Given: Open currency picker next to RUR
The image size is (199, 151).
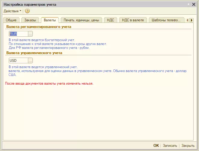Looking at the screenshot, I should tap(30, 34).
